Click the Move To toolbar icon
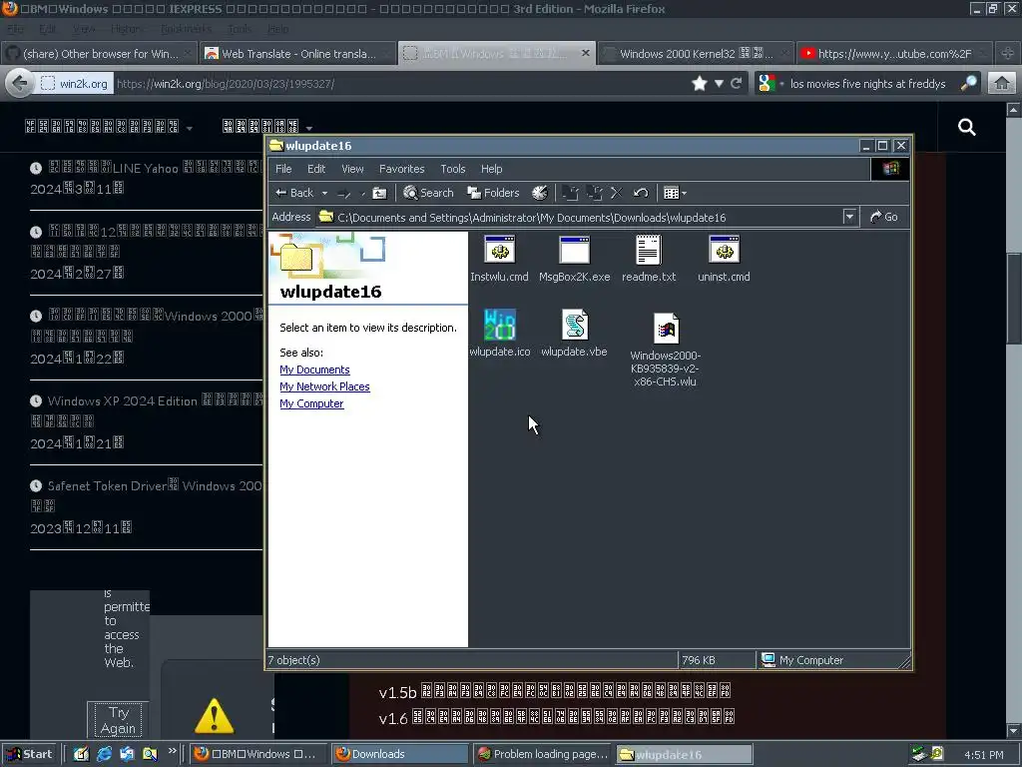This screenshot has height=767, width=1022. point(570,193)
